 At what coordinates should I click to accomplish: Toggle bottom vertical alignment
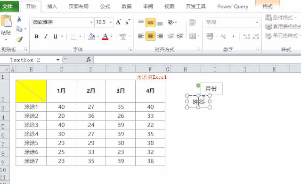click(x=160, y=23)
